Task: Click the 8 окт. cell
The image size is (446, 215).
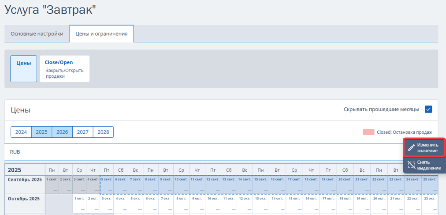Action: pyautogui.click(x=181, y=204)
